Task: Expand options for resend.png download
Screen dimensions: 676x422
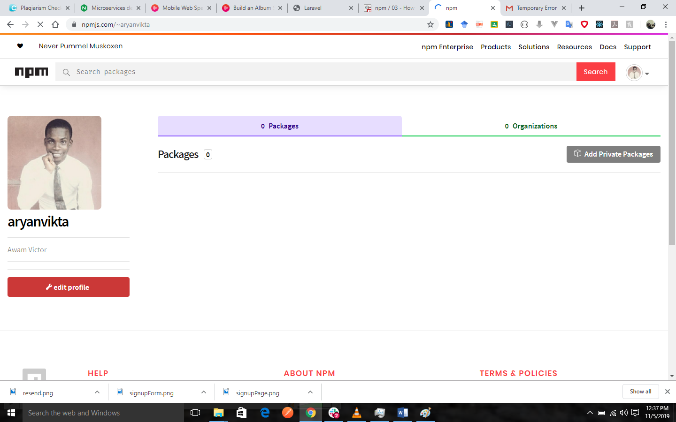Action: tap(97, 392)
